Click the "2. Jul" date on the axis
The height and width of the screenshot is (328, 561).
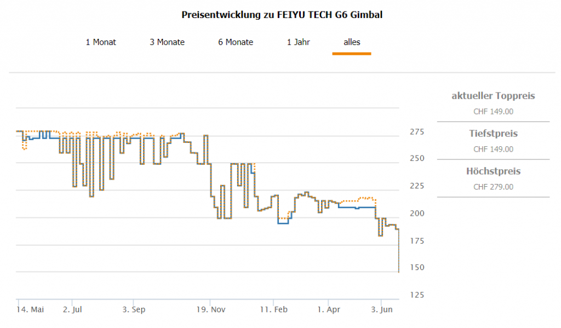coord(72,309)
